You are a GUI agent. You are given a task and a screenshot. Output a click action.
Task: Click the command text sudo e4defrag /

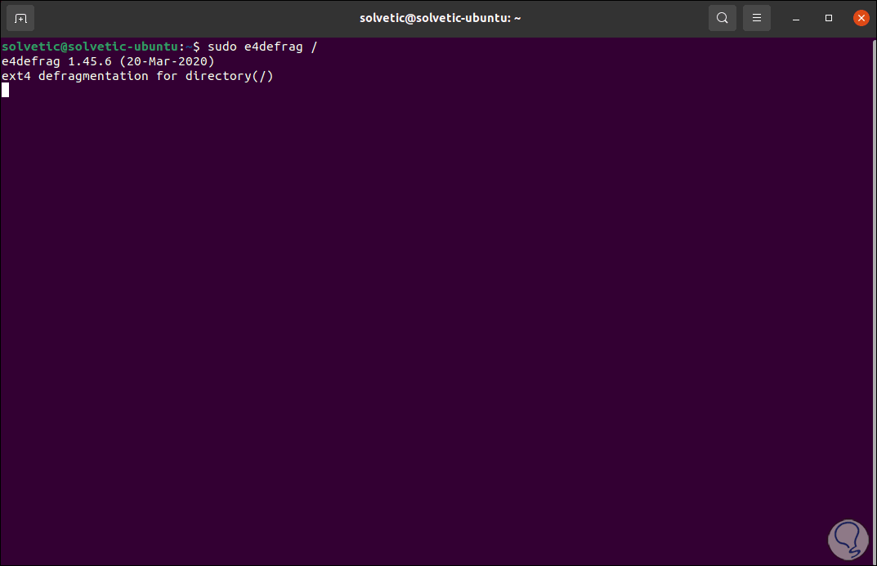262,47
